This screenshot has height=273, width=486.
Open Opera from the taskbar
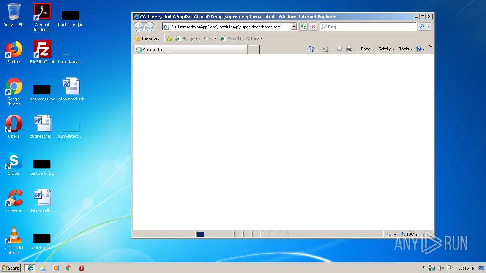coord(81,268)
